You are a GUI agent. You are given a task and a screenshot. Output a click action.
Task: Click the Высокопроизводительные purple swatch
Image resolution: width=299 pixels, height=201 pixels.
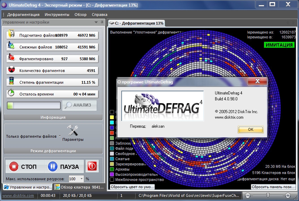(112, 174)
